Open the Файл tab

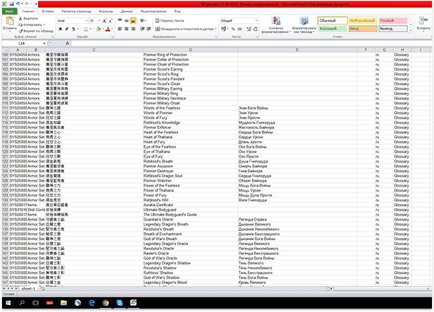[10, 12]
